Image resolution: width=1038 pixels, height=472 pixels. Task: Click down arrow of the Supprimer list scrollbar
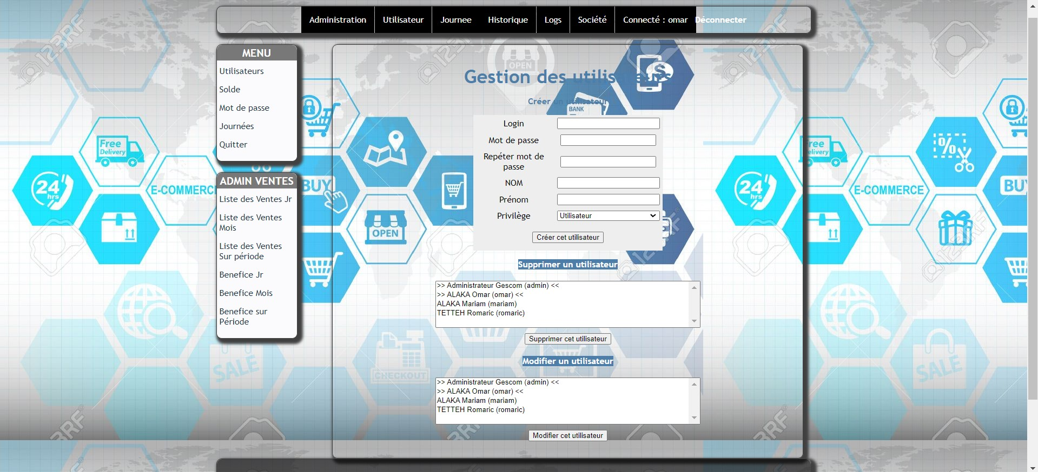(x=694, y=321)
